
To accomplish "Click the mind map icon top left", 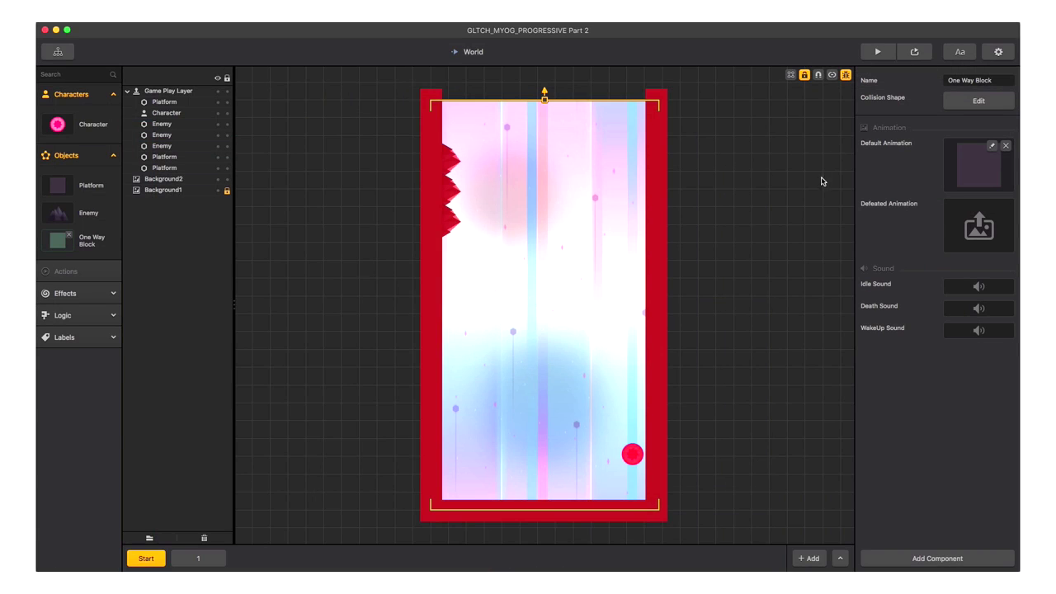I will 58,52.
